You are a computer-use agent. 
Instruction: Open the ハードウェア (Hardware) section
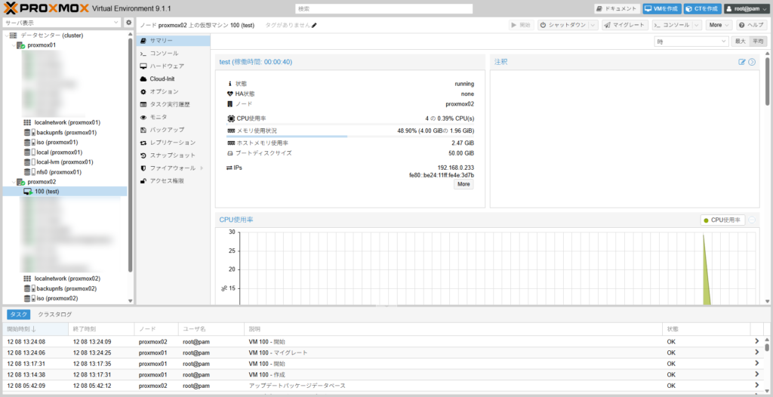[x=166, y=66]
